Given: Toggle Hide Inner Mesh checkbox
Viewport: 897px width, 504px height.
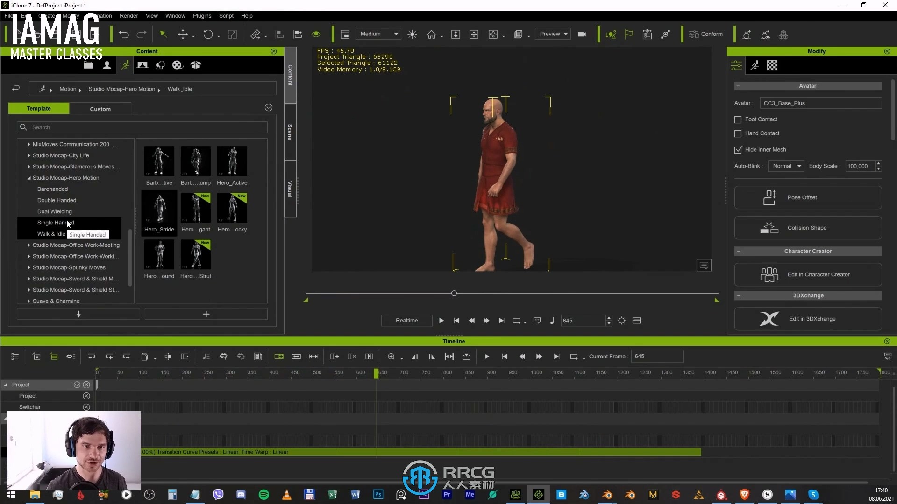Looking at the screenshot, I should (x=738, y=149).
